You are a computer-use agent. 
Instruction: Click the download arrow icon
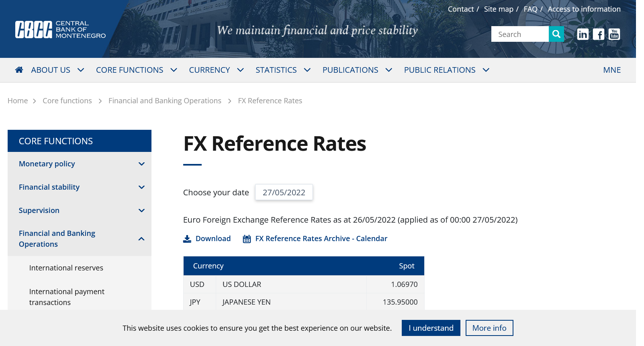tap(187, 239)
